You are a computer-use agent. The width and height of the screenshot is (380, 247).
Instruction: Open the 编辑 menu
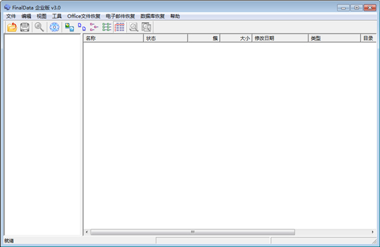[26, 16]
